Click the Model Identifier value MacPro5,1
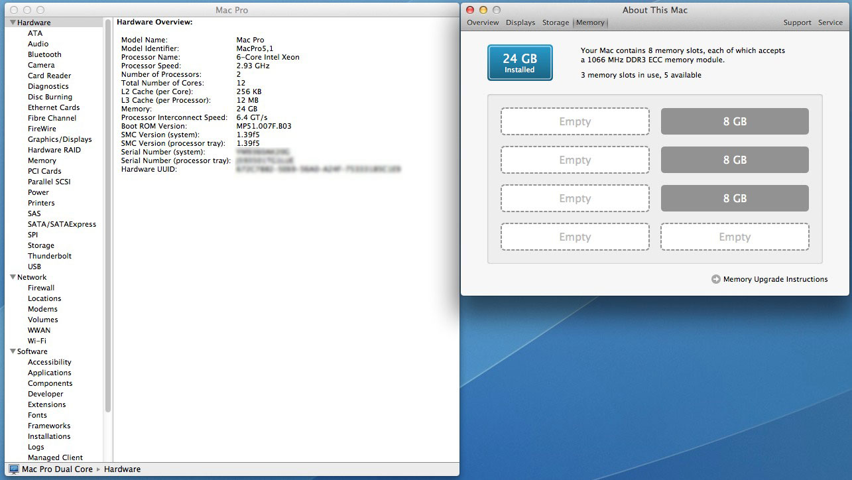The image size is (852, 480). 255,48
